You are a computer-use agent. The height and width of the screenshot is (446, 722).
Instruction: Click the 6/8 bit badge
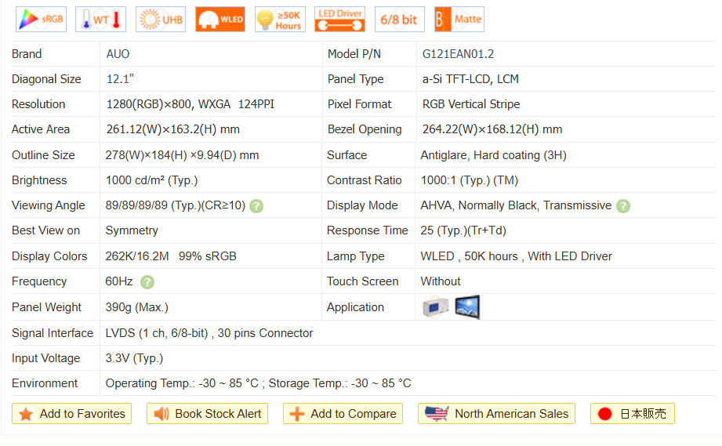click(399, 20)
